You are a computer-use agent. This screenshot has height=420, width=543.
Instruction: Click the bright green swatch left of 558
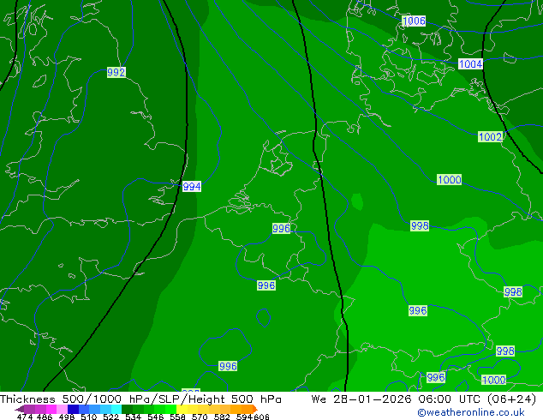[x=171, y=409]
